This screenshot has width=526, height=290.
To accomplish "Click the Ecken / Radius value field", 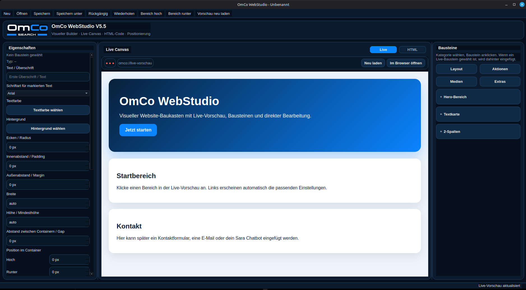I will pyautogui.click(x=48, y=147).
